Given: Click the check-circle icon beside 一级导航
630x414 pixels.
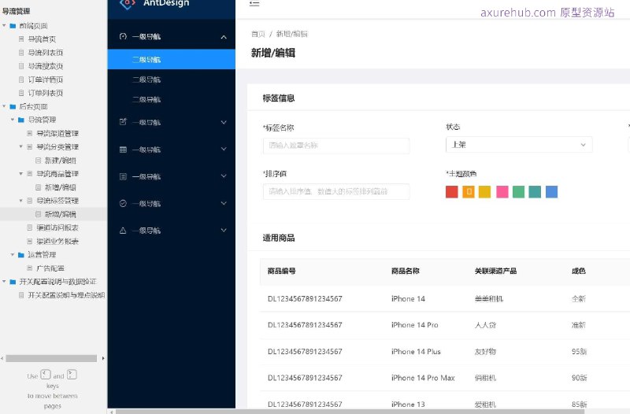Looking at the screenshot, I should pos(124,203).
